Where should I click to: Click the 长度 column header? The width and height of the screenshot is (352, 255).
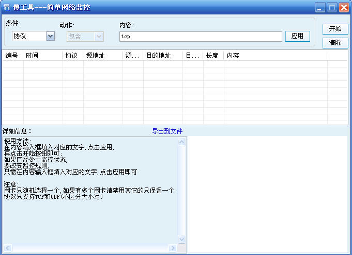point(213,56)
